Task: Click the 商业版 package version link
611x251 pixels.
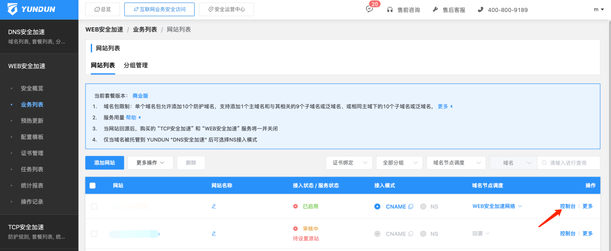Action: point(140,95)
